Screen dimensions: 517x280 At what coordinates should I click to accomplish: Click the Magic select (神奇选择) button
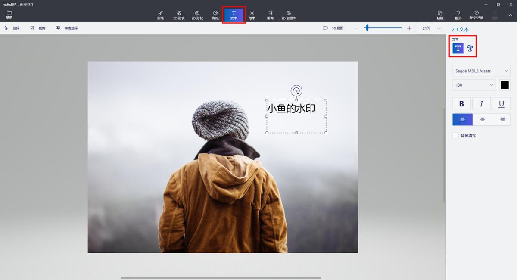[67, 28]
